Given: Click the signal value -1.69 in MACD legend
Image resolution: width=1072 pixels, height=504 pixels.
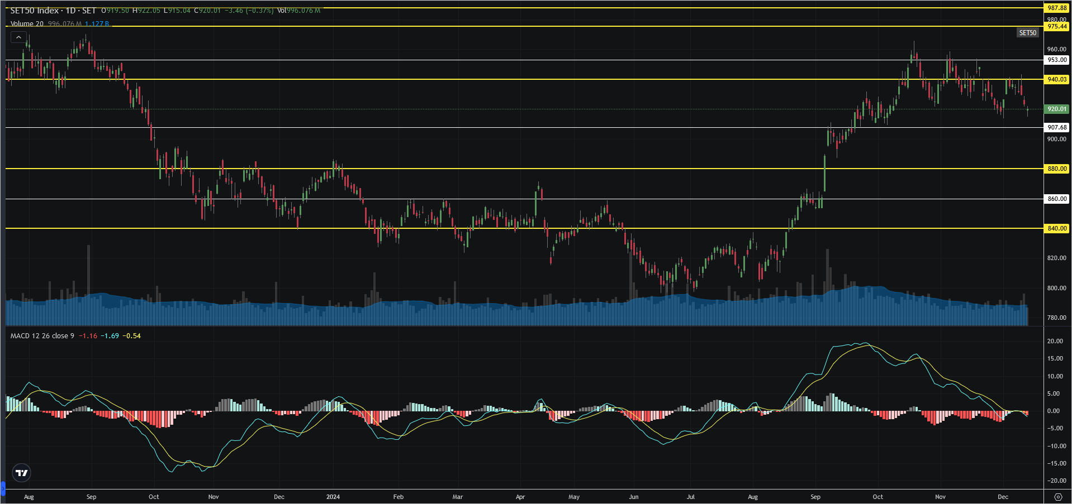Looking at the screenshot, I should click(110, 335).
